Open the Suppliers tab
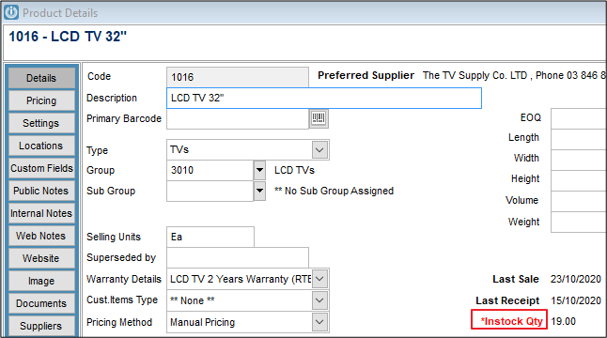Image resolution: width=607 pixels, height=338 pixels. [41, 326]
